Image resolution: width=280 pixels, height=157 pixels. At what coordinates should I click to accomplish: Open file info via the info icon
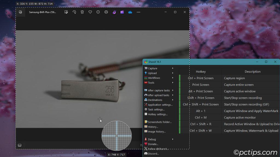point(98,12)
